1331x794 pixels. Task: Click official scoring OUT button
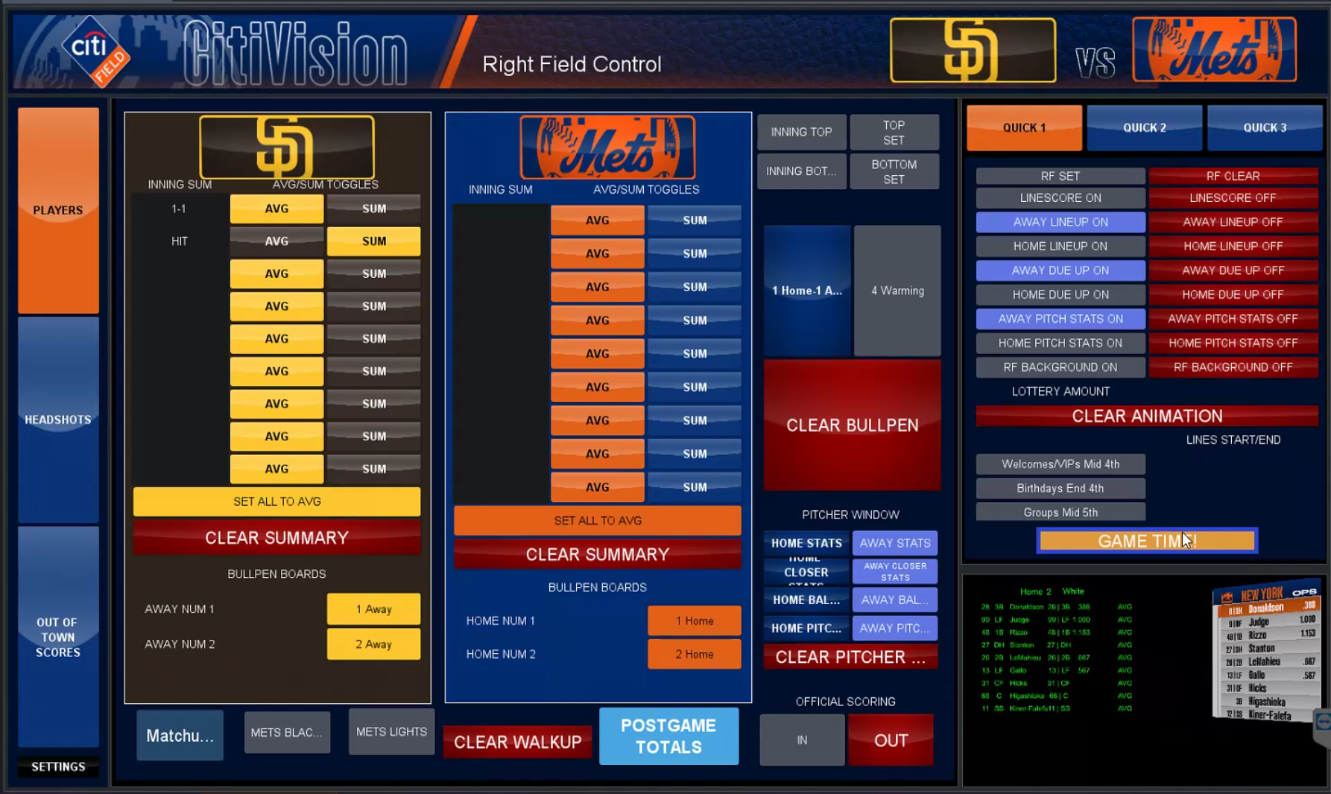pos(891,740)
